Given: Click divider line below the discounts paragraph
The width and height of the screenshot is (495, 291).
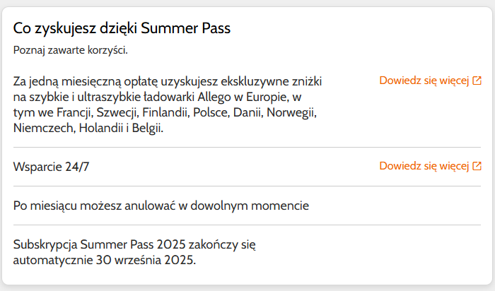Looking at the screenshot, I should click(x=247, y=147).
